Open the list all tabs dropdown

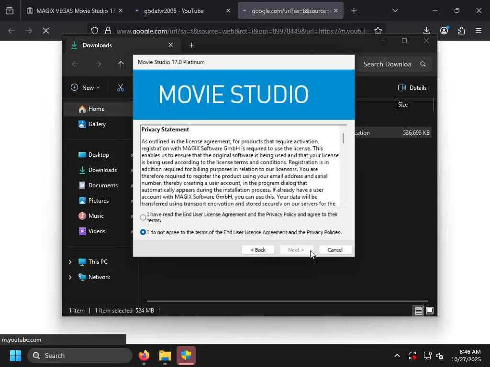tap(395, 11)
